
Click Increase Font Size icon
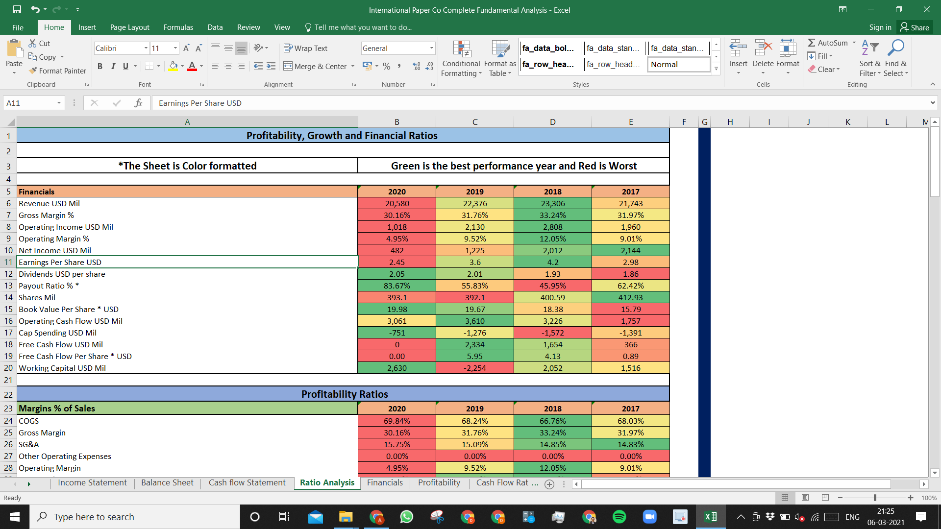coord(186,48)
